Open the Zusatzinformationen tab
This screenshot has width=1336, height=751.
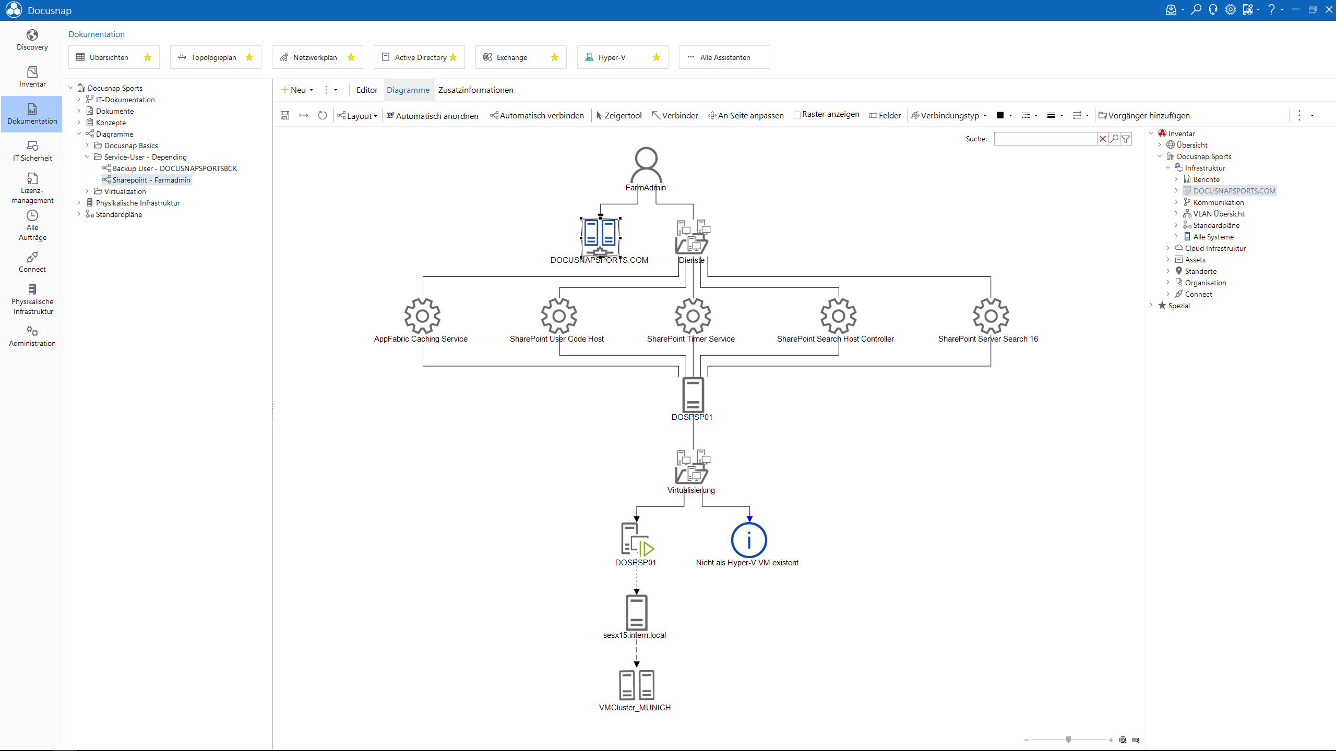475,90
